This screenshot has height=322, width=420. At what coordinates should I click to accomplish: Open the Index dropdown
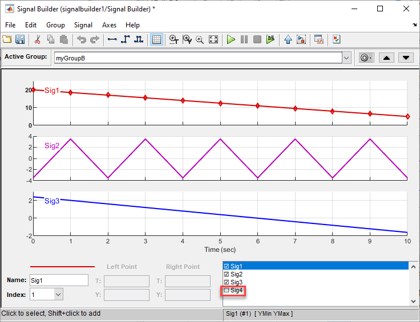(x=58, y=295)
